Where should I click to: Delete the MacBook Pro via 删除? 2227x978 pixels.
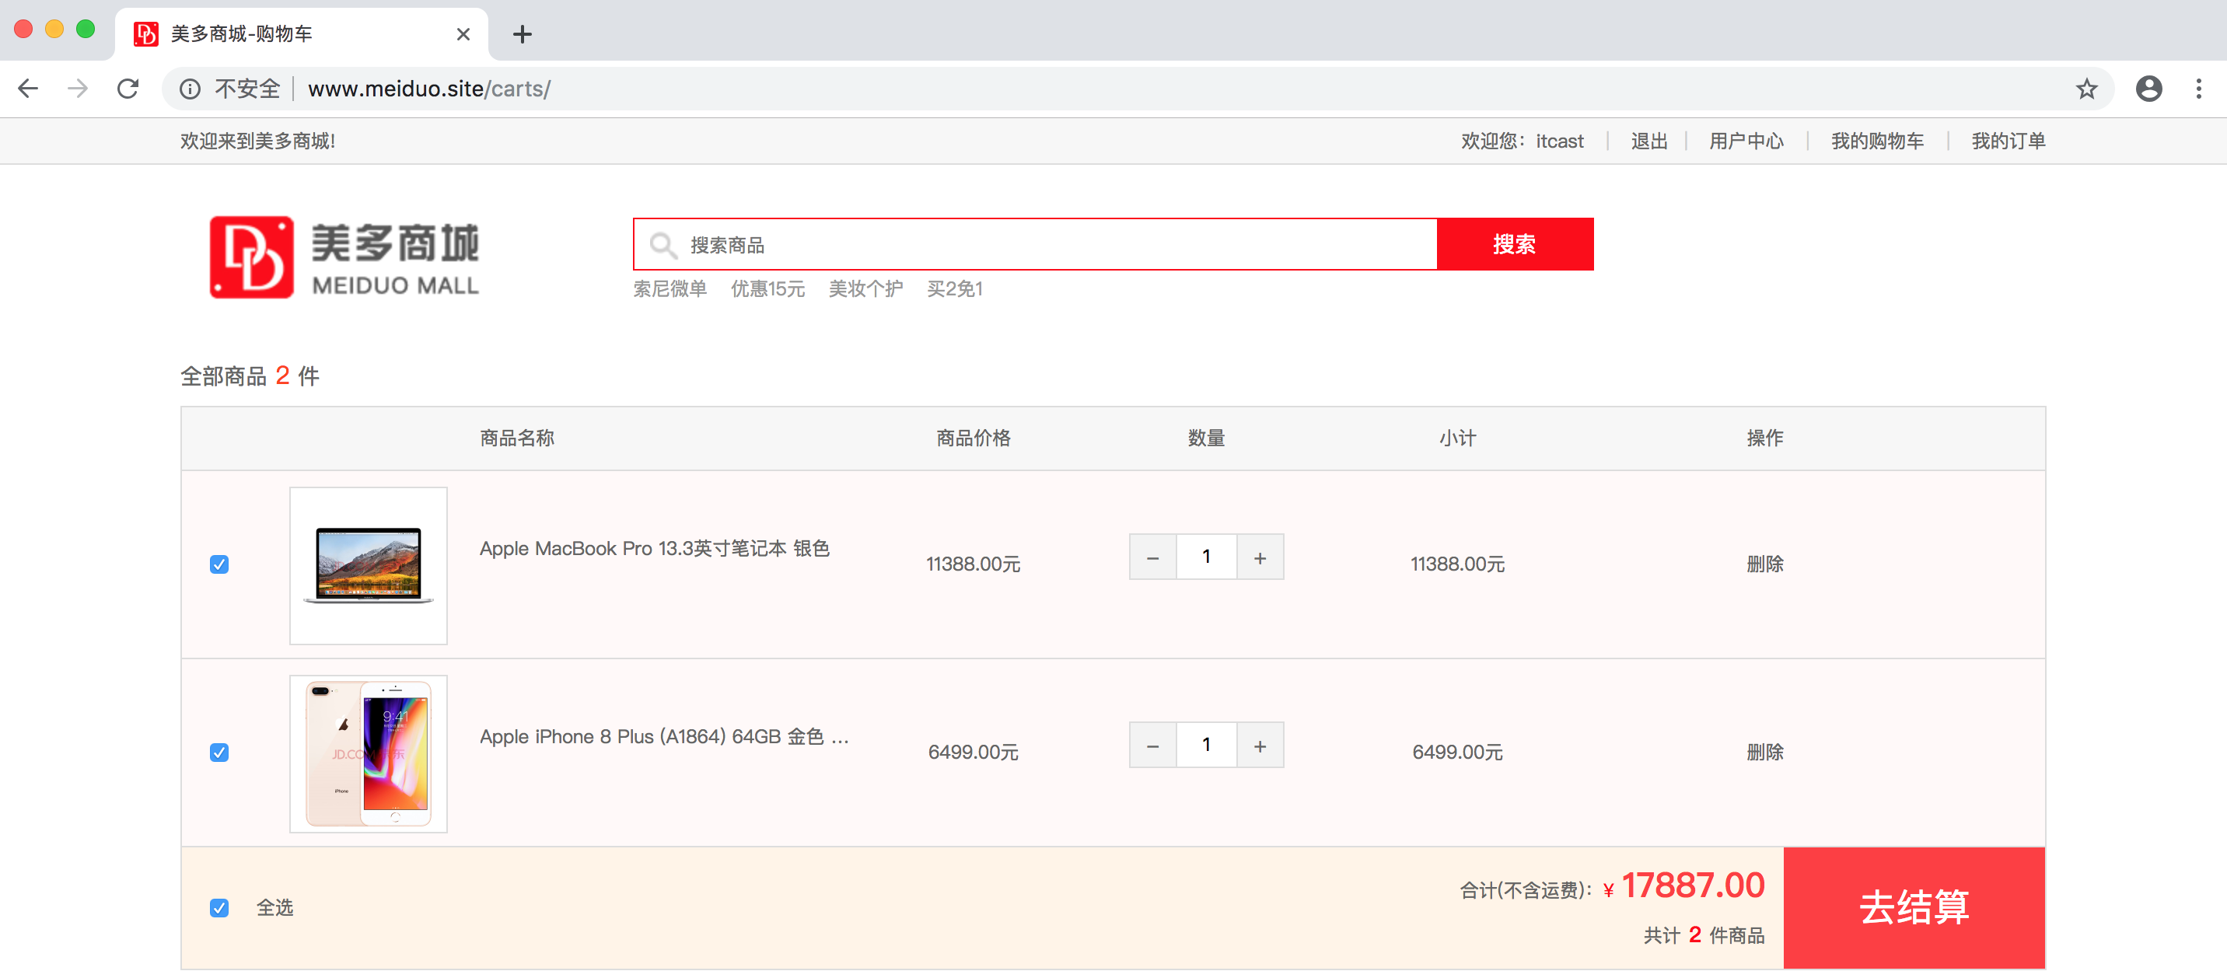click(x=1764, y=564)
